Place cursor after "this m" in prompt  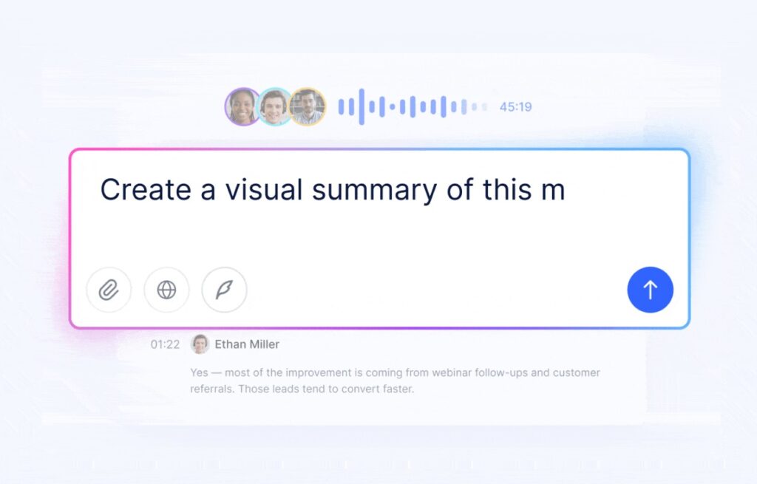pos(566,190)
